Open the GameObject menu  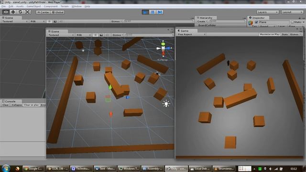pyautogui.click(x=34, y=6)
